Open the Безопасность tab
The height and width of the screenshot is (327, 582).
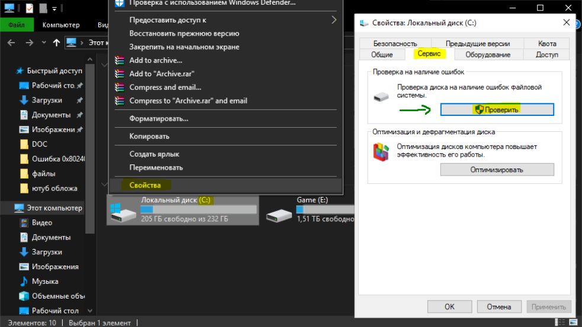(x=395, y=43)
